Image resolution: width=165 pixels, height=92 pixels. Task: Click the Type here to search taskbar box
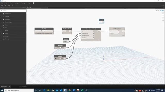(x=19, y=90)
